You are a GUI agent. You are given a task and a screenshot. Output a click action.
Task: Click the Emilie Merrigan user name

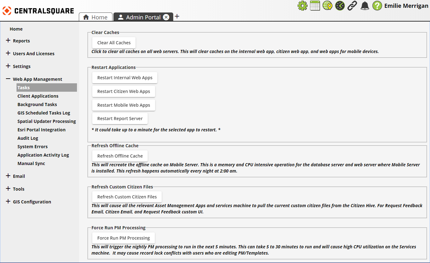coord(406,6)
